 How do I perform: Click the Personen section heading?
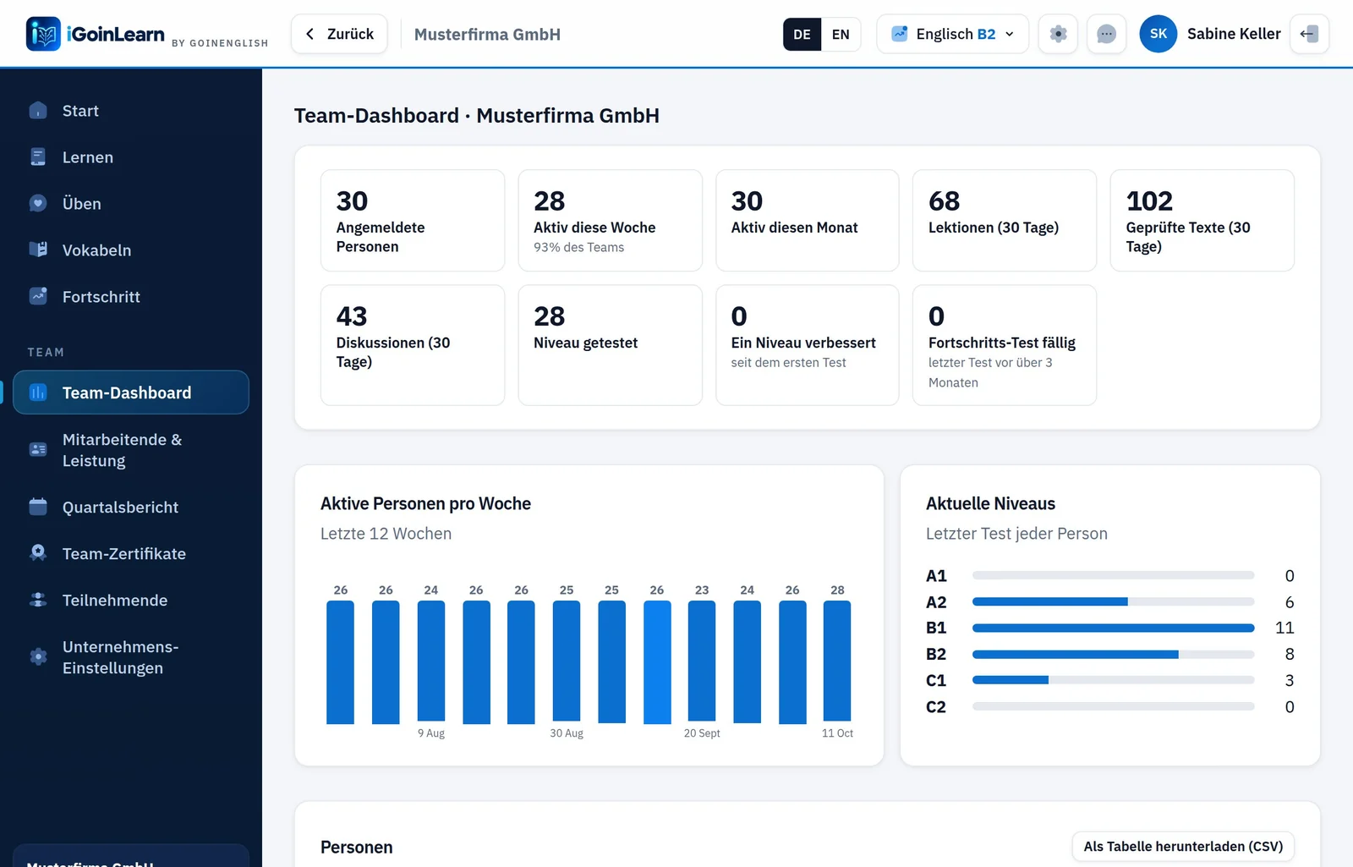tap(356, 847)
